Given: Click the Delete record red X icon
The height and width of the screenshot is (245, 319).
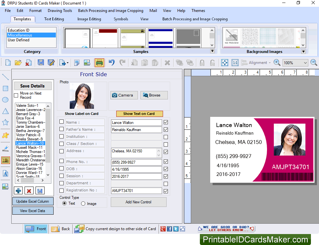Looking at the screenshot, I should (x=29, y=191).
